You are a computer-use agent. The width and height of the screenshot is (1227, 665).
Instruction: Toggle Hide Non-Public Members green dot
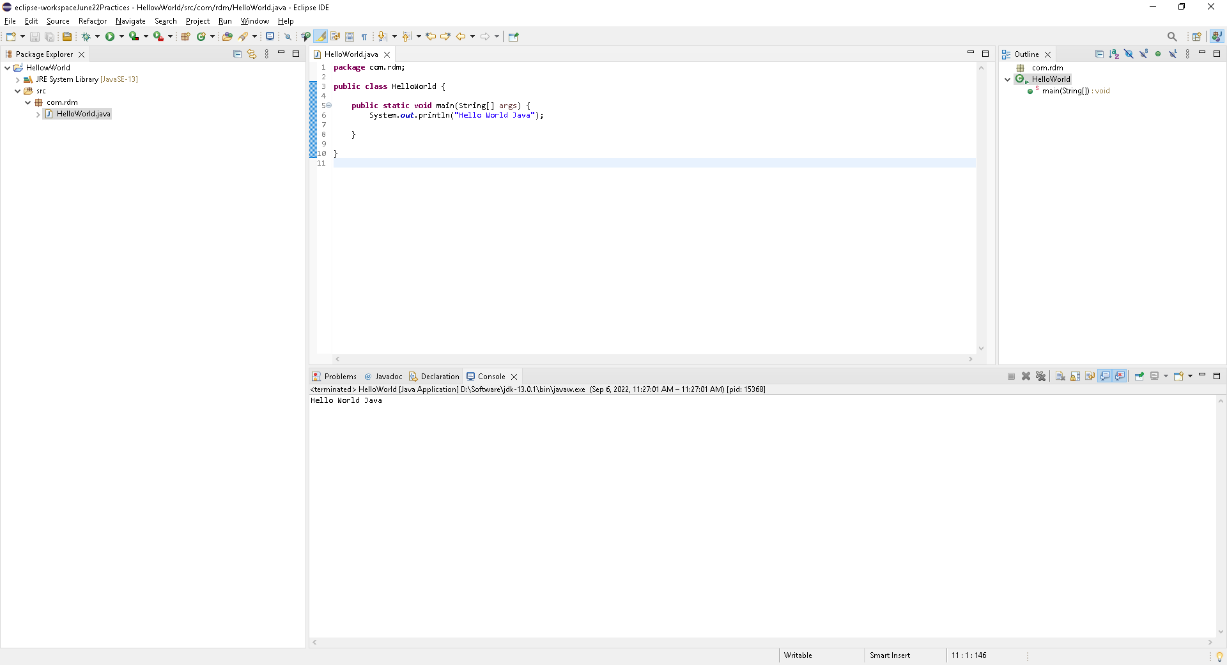(1158, 54)
